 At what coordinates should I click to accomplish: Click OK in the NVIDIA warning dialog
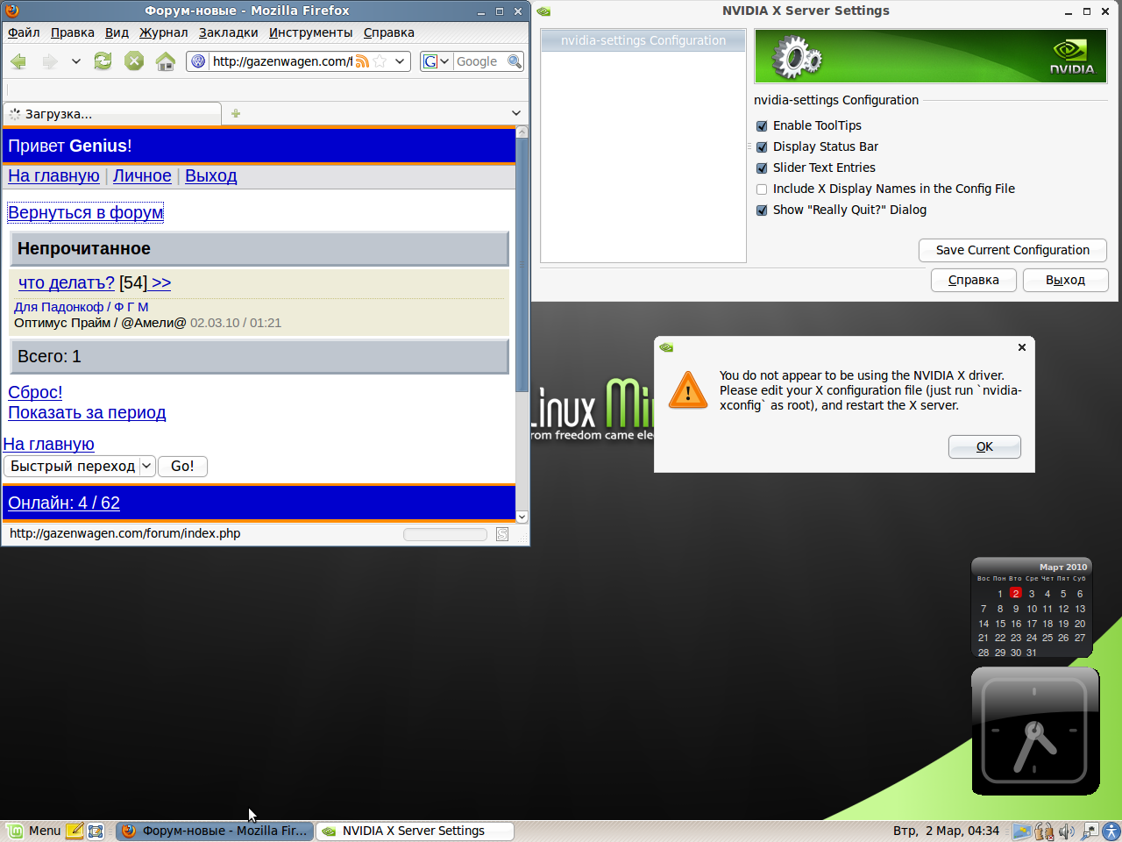pos(984,446)
